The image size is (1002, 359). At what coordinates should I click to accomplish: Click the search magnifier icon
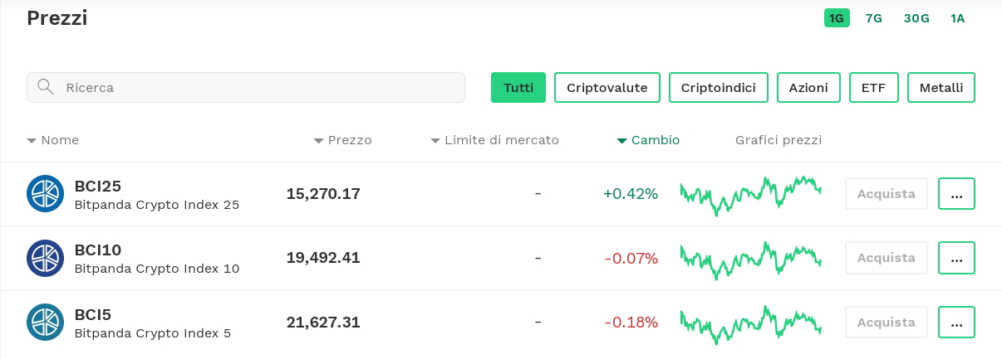[x=46, y=87]
